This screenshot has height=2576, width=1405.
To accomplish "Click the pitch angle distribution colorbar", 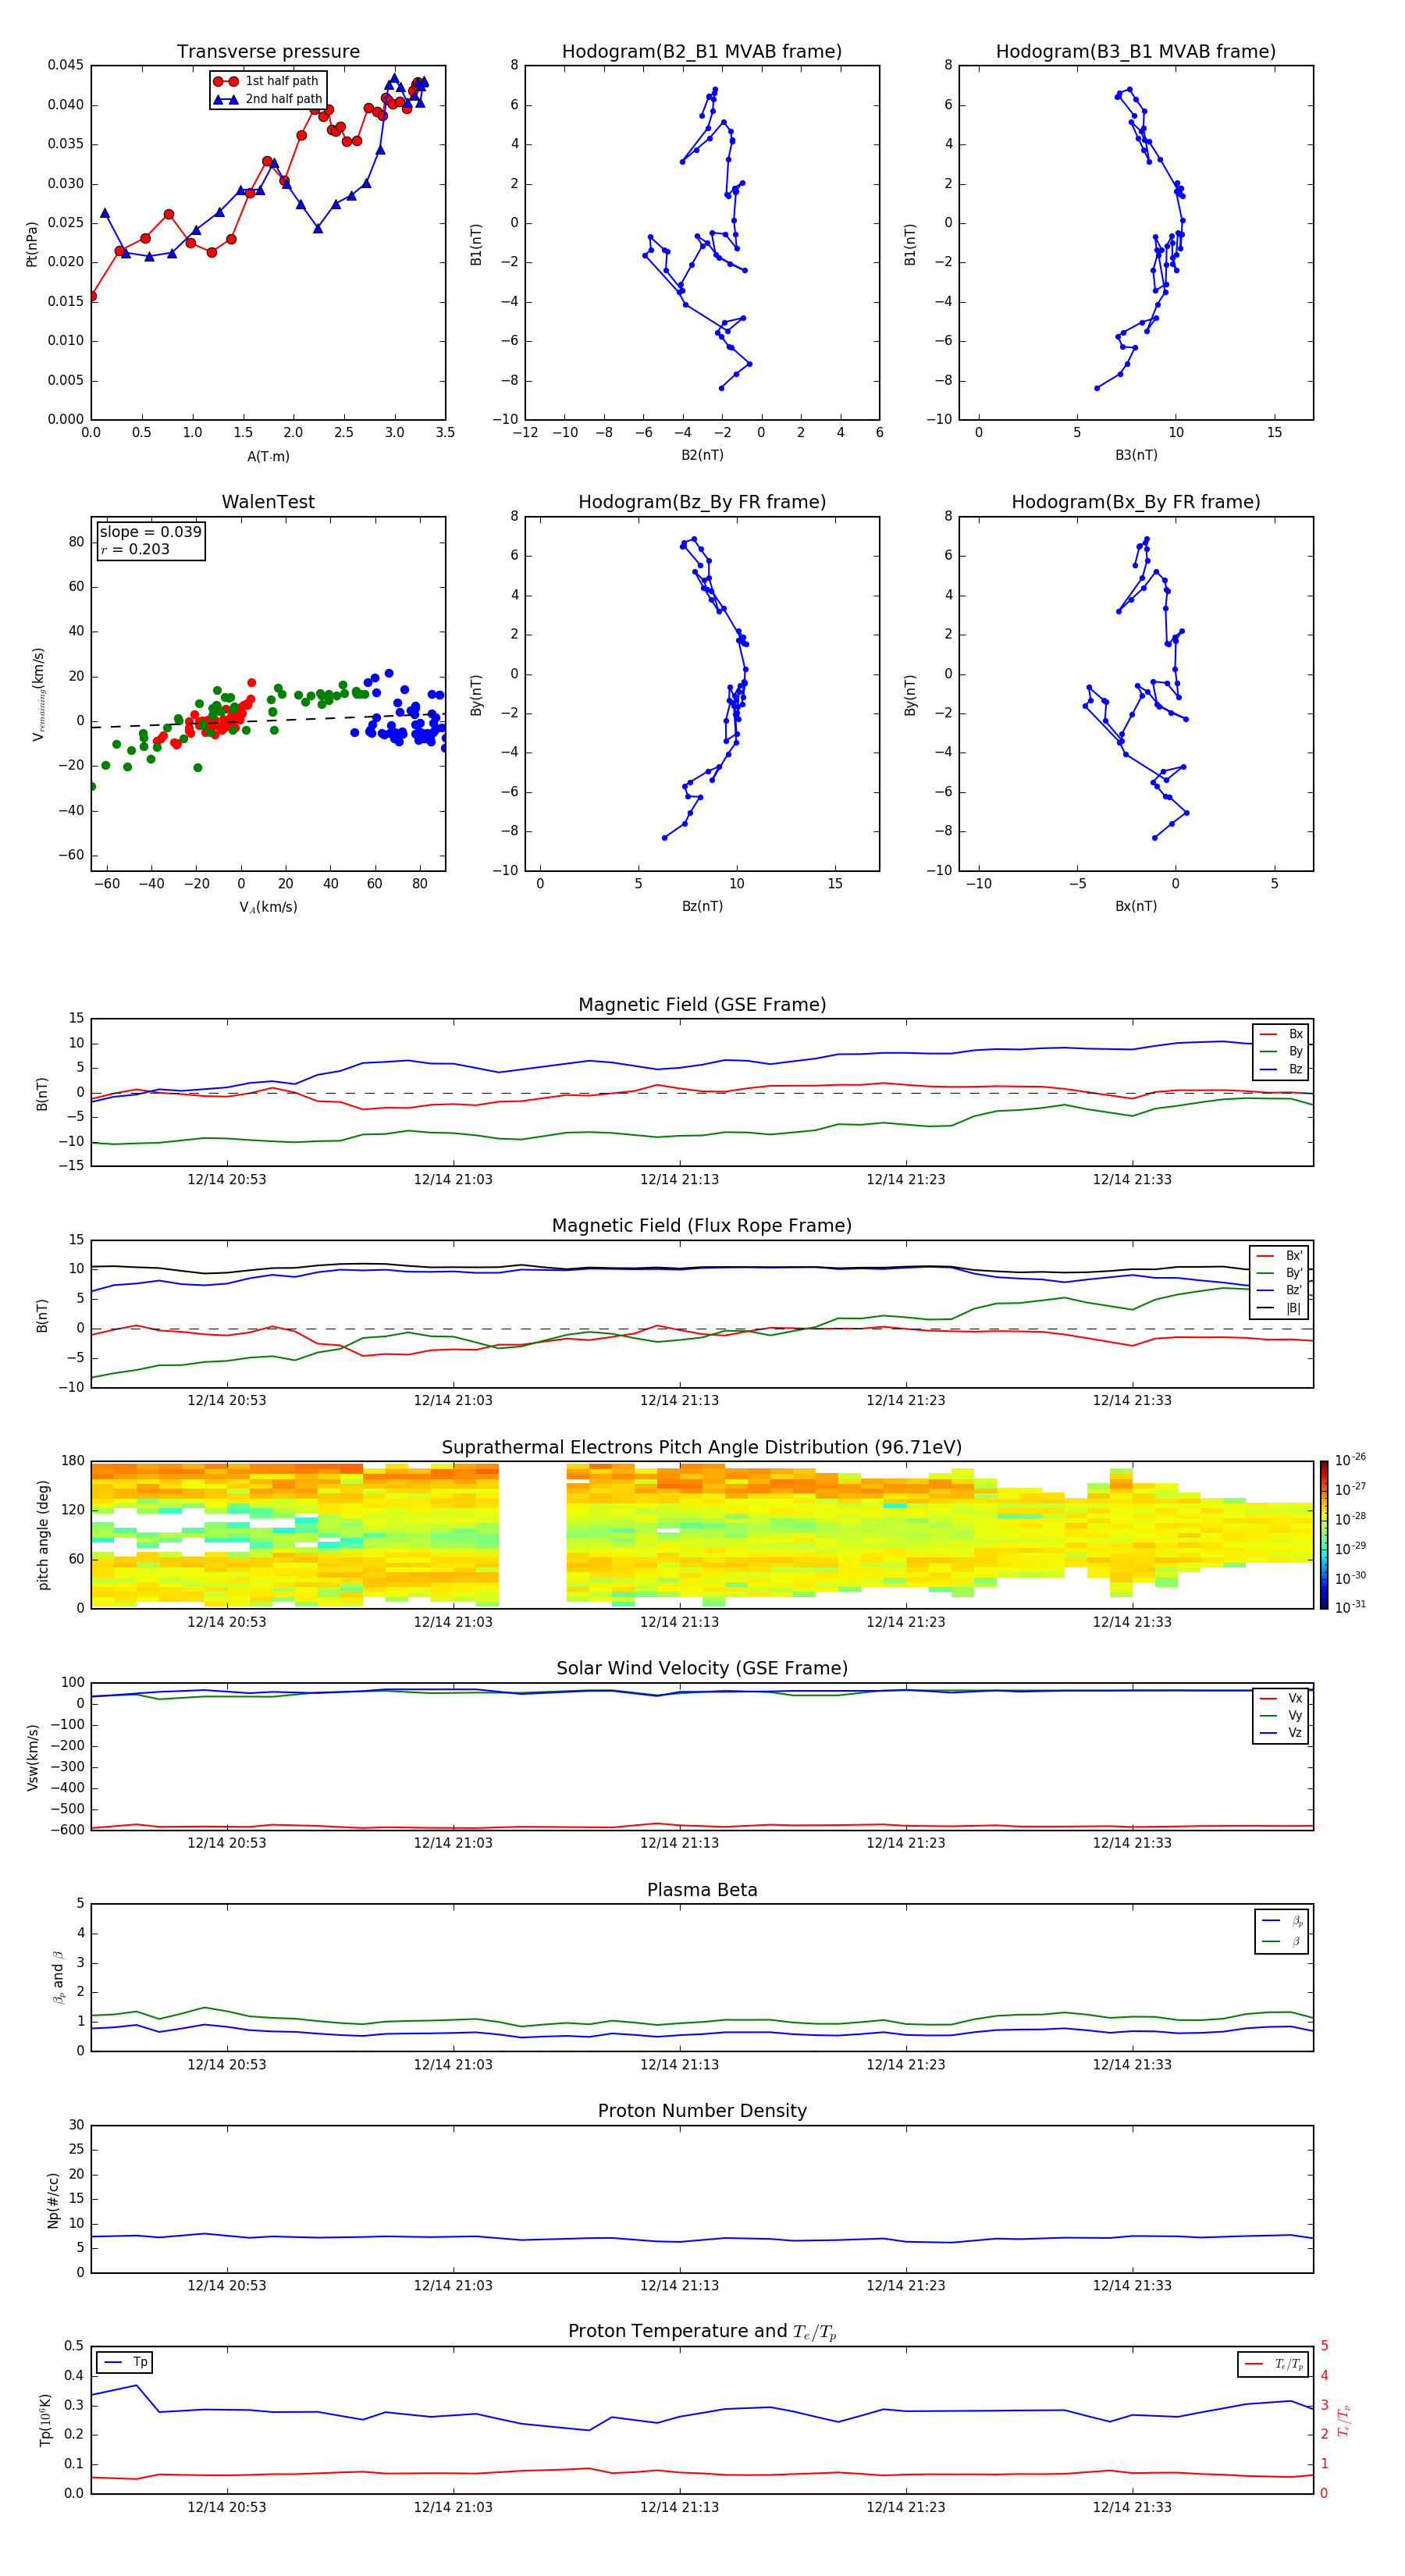I will (x=1324, y=1535).
